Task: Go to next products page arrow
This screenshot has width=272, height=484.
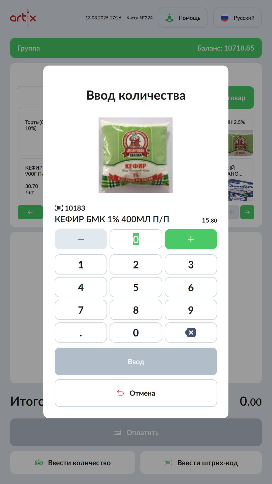Action: (247, 212)
